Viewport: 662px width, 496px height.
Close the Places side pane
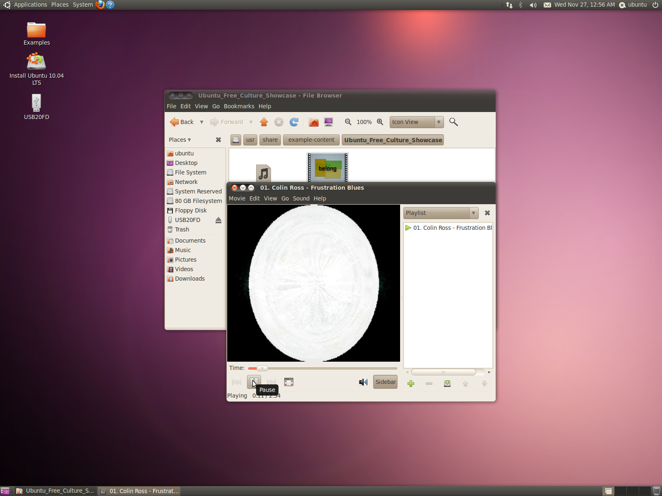(x=218, y=140)
